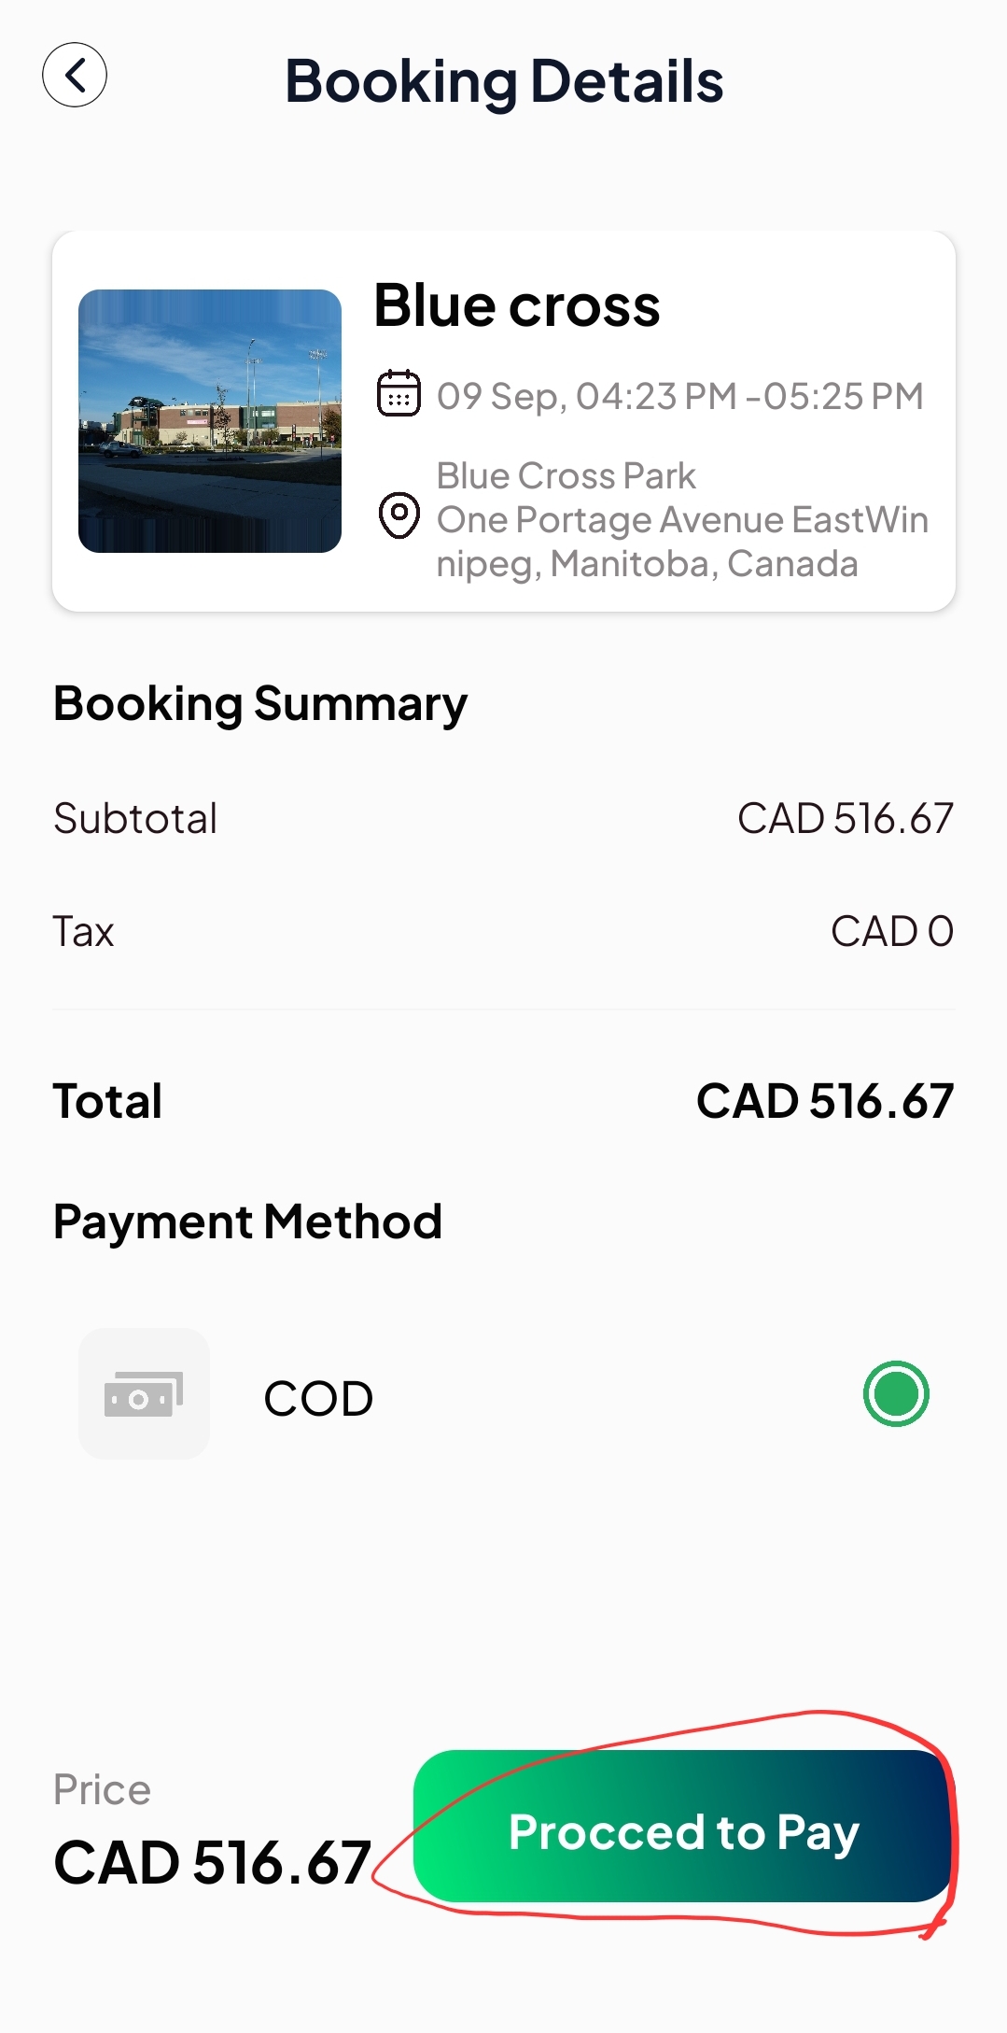Click the Subtotal label

[135, 818]
